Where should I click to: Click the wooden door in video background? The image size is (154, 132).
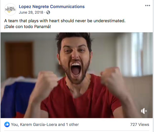(19, 60)
